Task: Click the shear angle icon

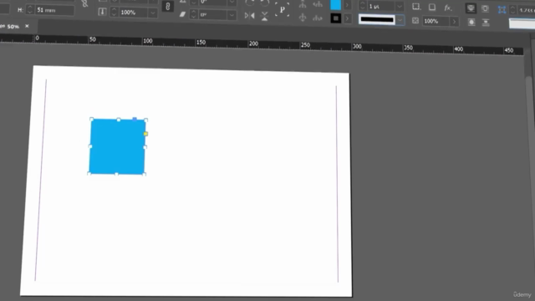Action: (182, 14)
